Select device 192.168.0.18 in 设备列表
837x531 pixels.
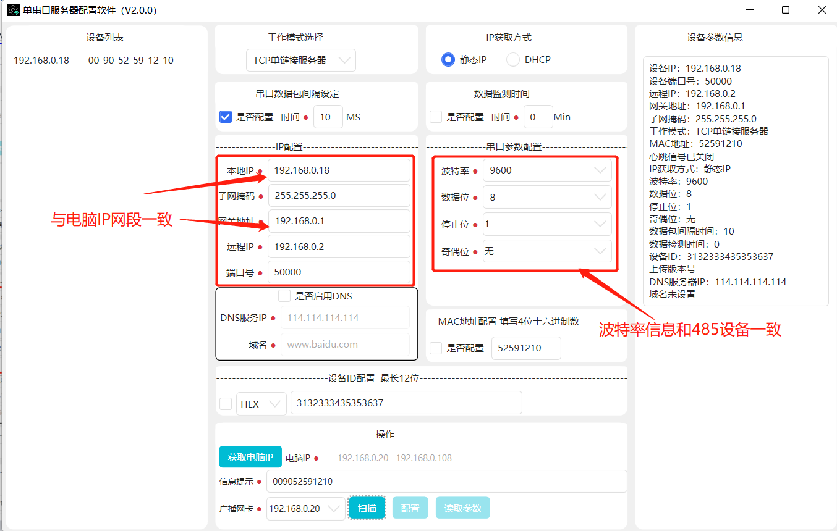41,61
